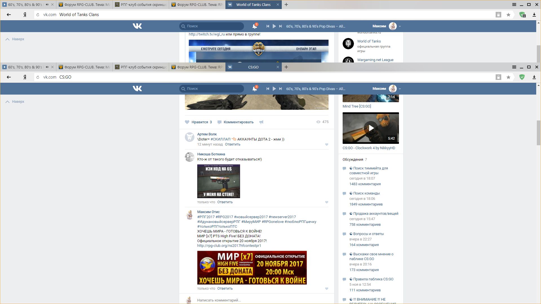The image size is (541, 304).
Task: Open Поиск тиммейта discussion
Action: (x=369, y=171)
